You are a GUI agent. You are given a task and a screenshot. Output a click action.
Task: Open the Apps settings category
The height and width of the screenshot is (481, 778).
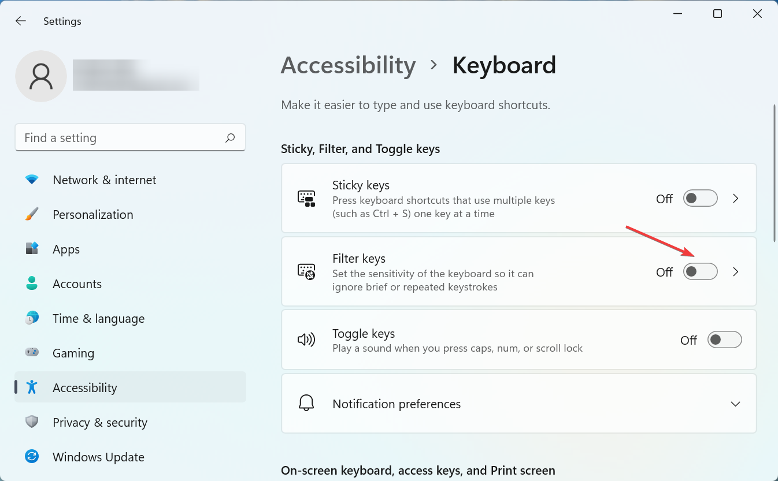click(66, 249)
